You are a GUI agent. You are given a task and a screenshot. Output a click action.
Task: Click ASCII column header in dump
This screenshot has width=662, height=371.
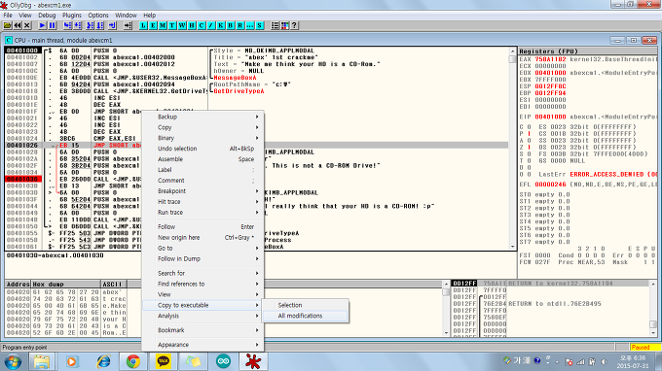pos(114,285)
